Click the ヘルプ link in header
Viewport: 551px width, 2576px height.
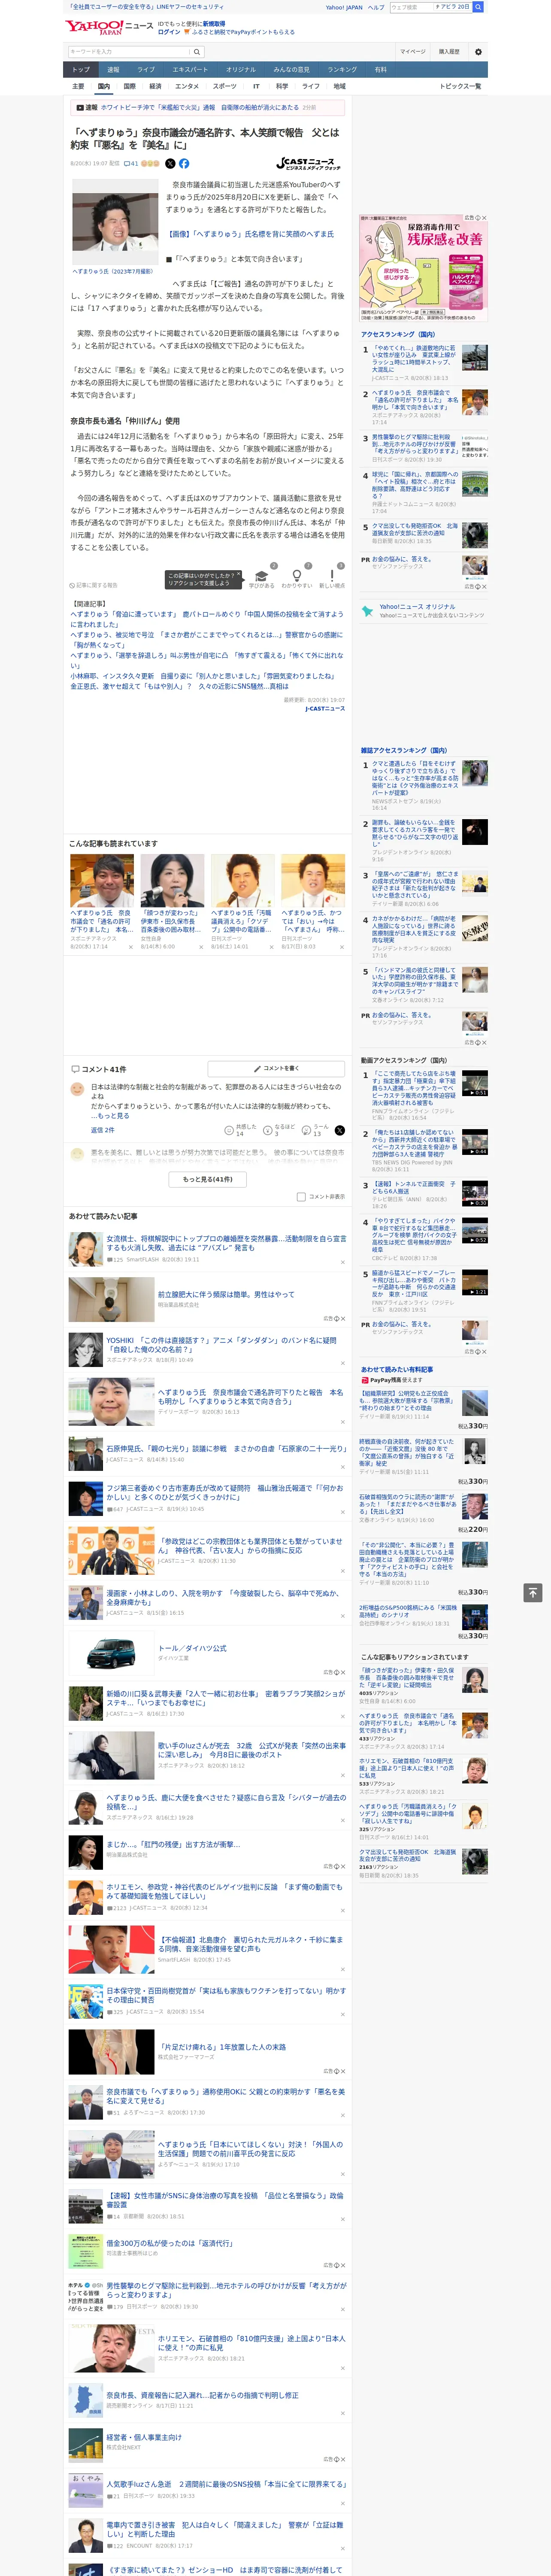(375, 7)
